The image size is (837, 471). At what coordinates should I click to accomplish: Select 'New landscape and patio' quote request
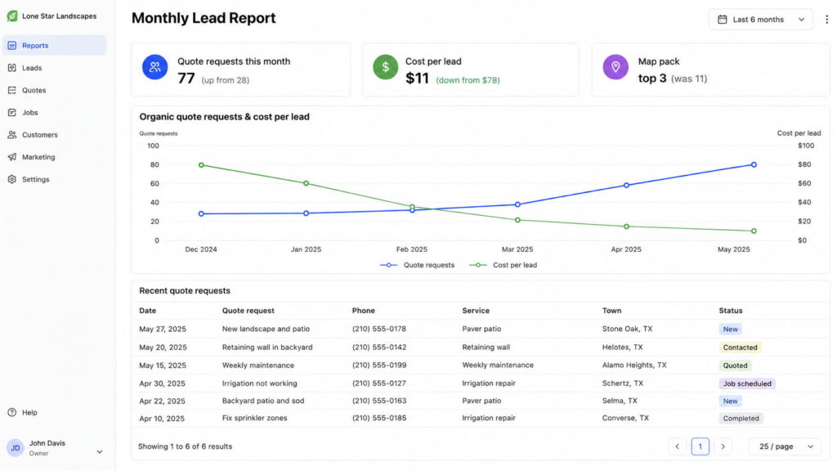pyautogui.click(x=266, y=329)
